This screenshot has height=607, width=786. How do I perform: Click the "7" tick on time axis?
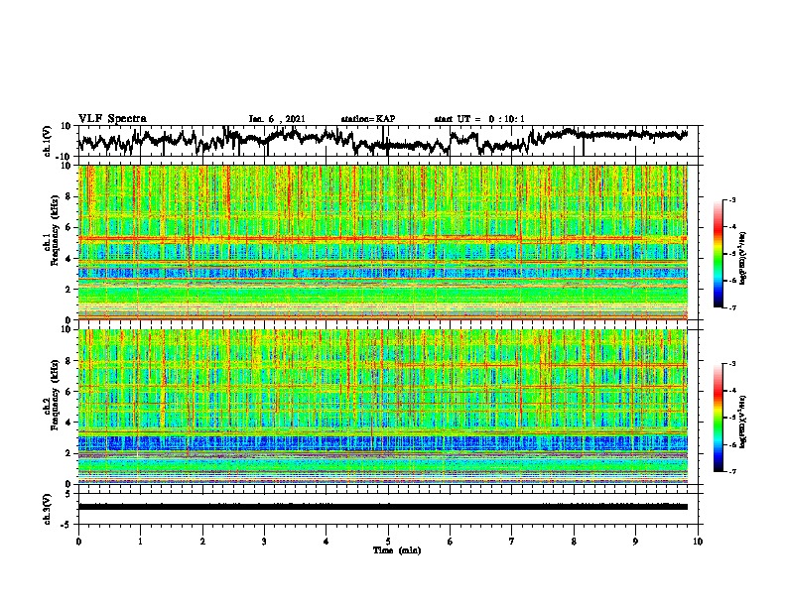(x=512, y=542)
